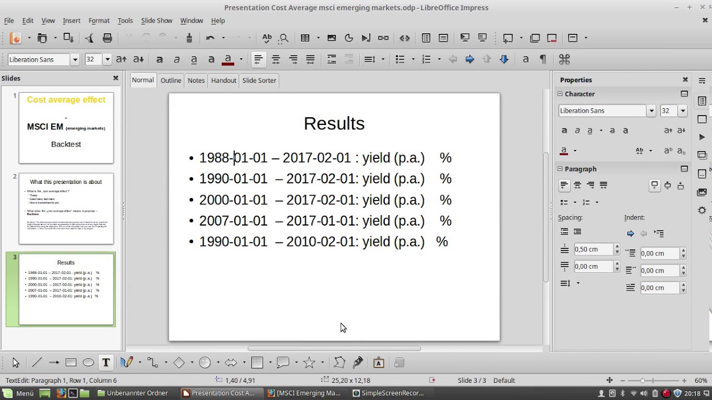Select the Text tool in drawing toolbar

tap(106, 363)
